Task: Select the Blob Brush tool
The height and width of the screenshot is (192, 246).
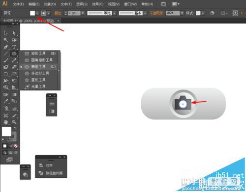Action: tap(6, 67)
